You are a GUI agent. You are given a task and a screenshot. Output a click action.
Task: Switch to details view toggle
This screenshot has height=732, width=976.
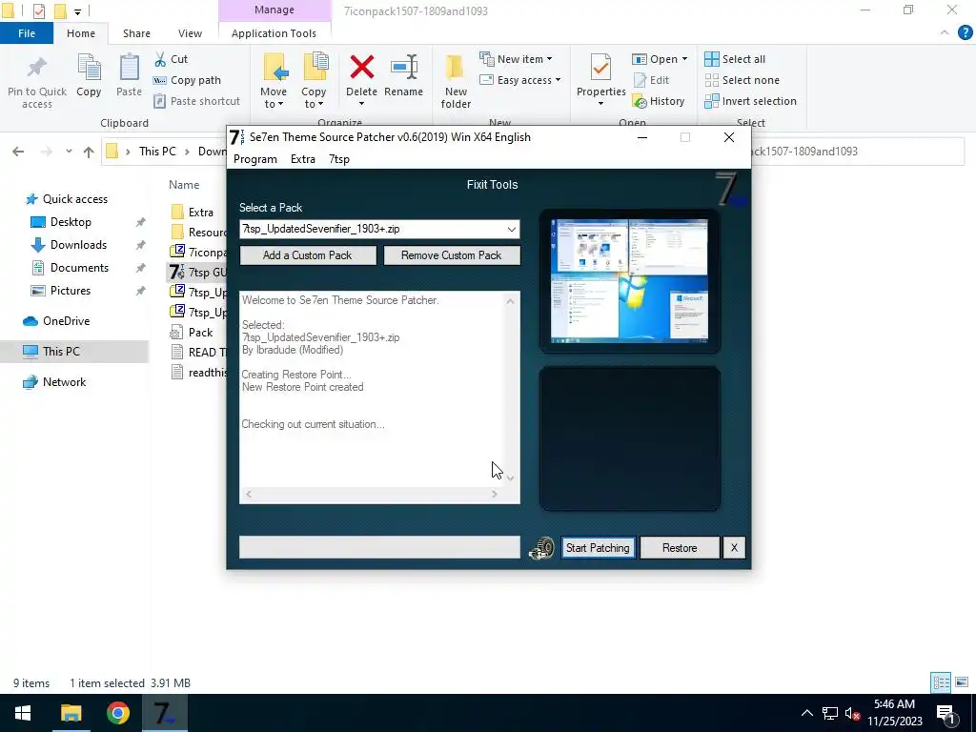point(941,682)
